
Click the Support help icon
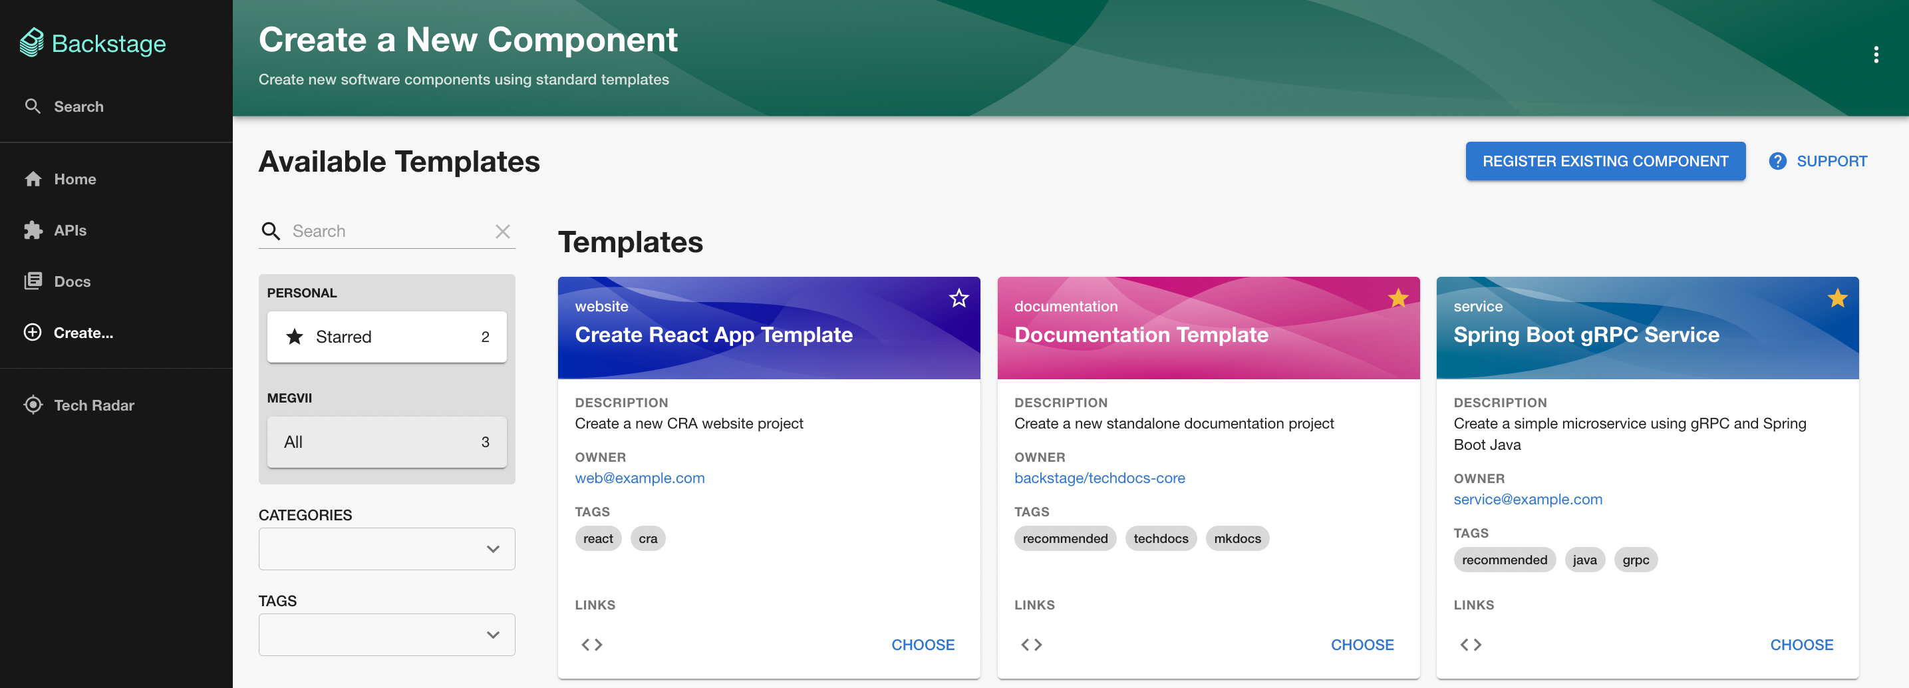1777,161
